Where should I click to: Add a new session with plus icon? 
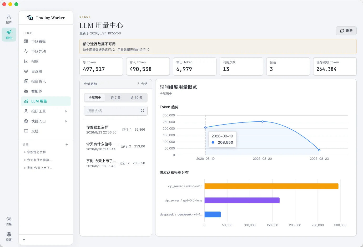(x=67, y=145)
